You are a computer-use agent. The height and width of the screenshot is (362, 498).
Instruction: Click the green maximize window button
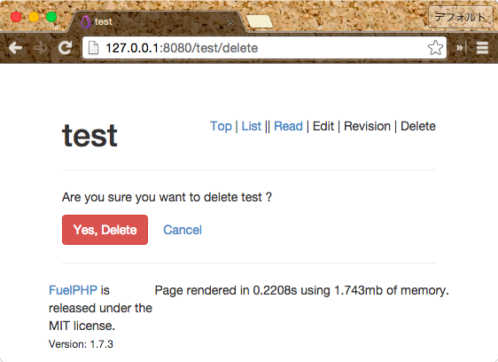tap(51, 17)
